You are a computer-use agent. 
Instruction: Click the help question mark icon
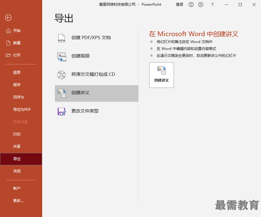(x=212, y=5)
